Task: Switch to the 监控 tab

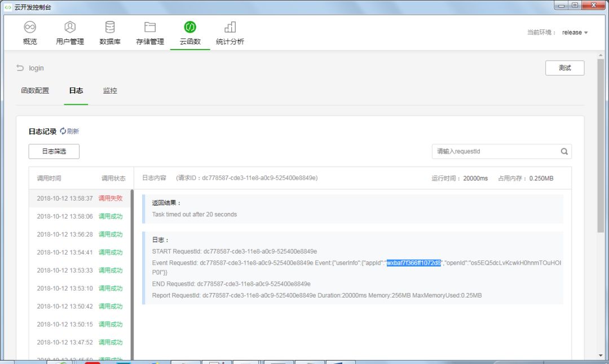Action: (x=110, y=90)
